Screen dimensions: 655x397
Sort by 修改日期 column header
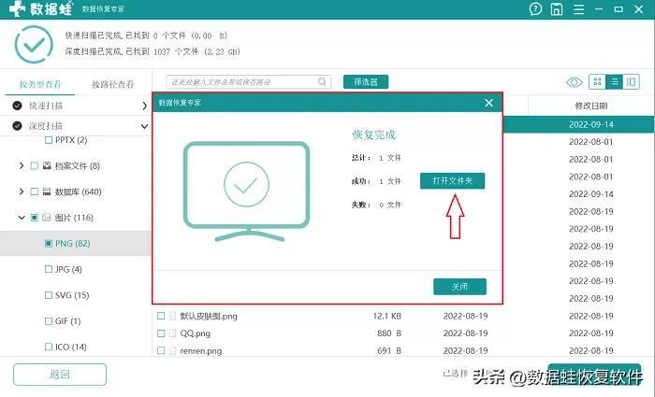click(x=591, y=106)
